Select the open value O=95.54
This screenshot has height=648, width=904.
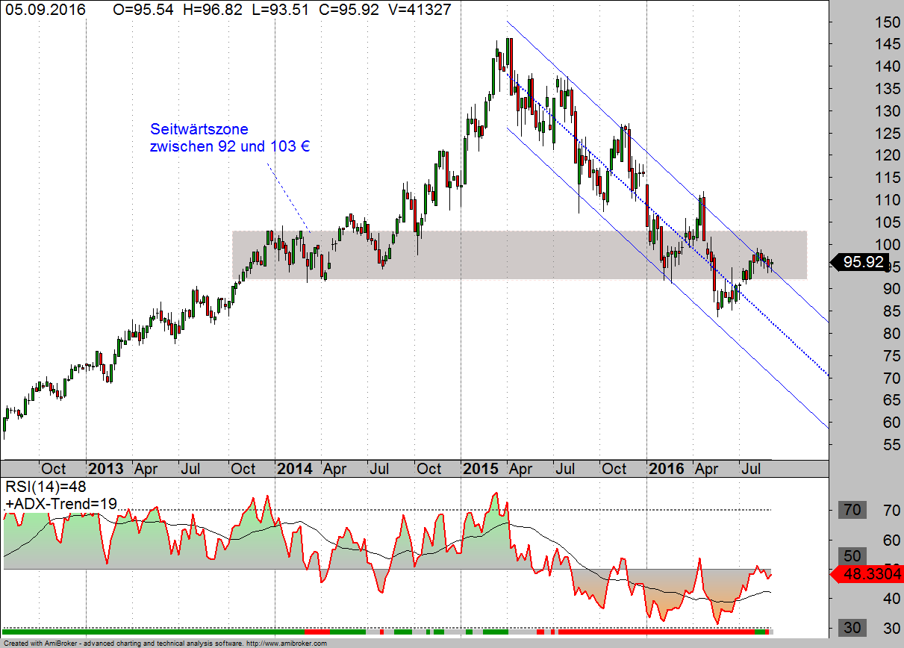145,10
